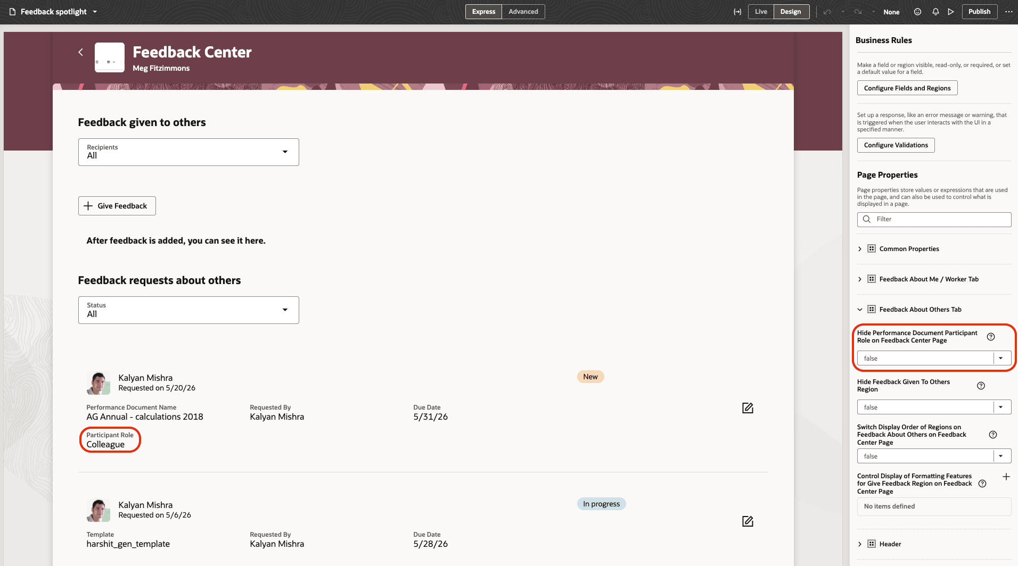Image resolution: width=1018 pixels, height=566 pixels.
Task: Open the Status filter dropdown
Action: tap(188, 310)
